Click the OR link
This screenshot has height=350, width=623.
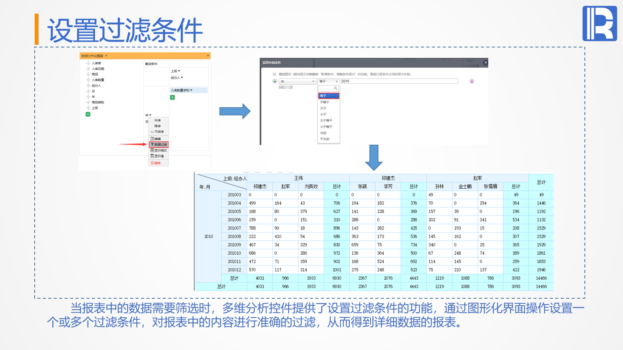click(x=290, y=87)
